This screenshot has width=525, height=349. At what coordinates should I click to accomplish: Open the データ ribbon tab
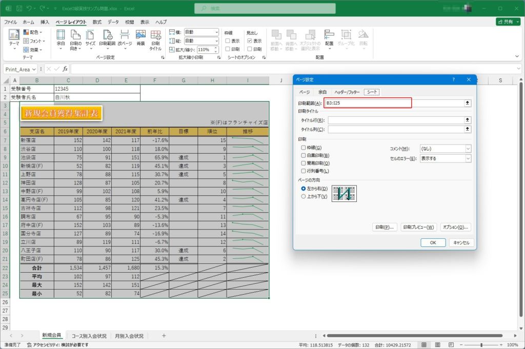point(113,23)
